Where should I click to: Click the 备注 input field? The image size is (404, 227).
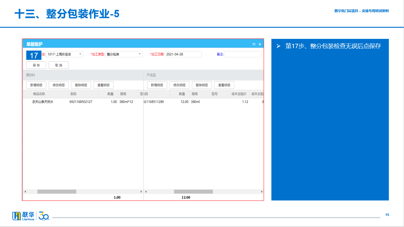point(243,54)
